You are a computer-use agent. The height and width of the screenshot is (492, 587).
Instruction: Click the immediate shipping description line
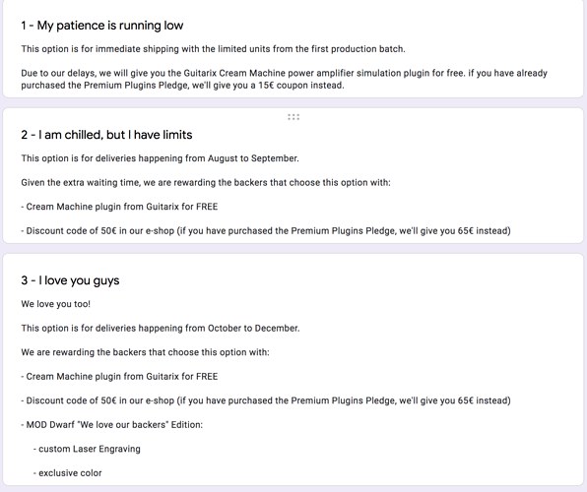pyautogui.click(x=213, y=49)
